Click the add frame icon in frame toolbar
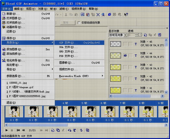This screenshot has height=139, width=170. (53, 130)
